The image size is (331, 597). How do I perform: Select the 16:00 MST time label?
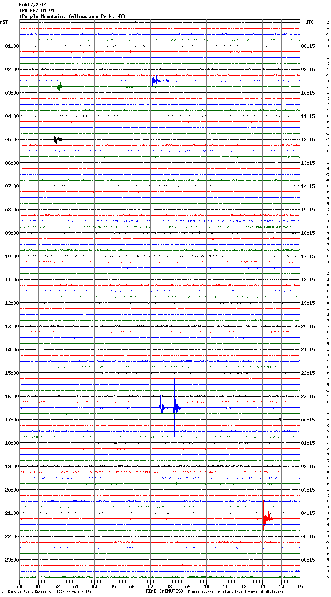12,397
